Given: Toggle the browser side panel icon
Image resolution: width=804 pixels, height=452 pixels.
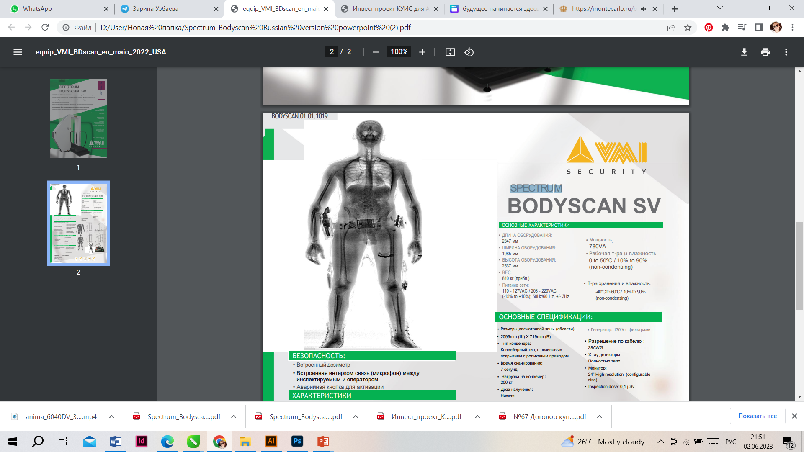Looking at the screenshot, I should point(759,28).
